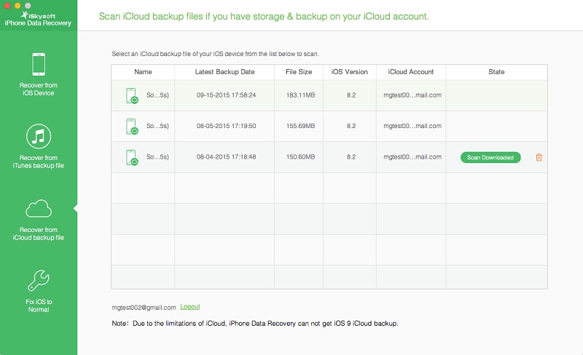Click the macOS red close window button
Image resolution: width=583 pixels, height=355 pixels.
point(7,6)
